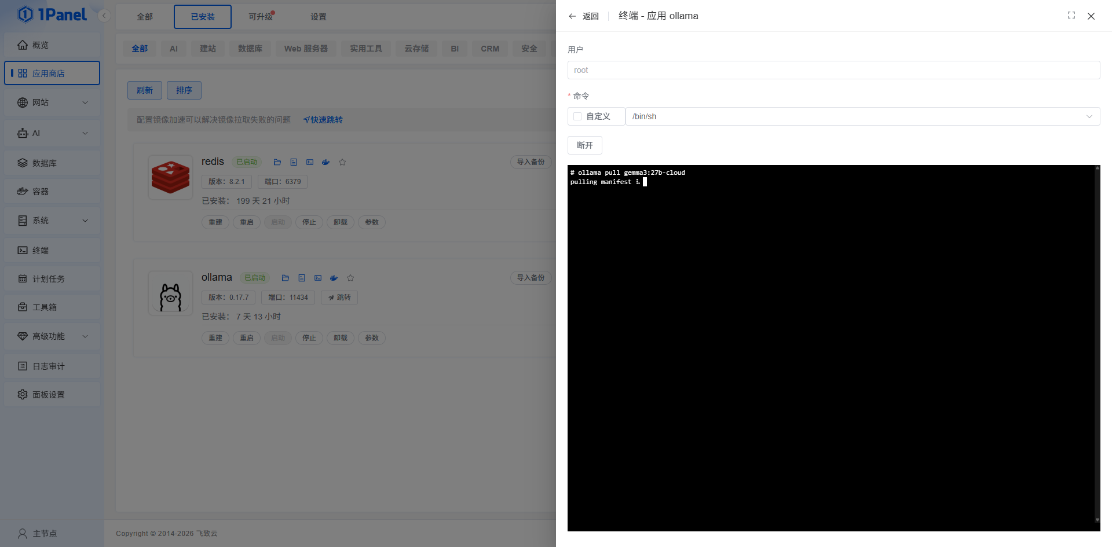Click 重启 restart for redis
Viewport: 1112px width, 547px height.
(247, 222)
